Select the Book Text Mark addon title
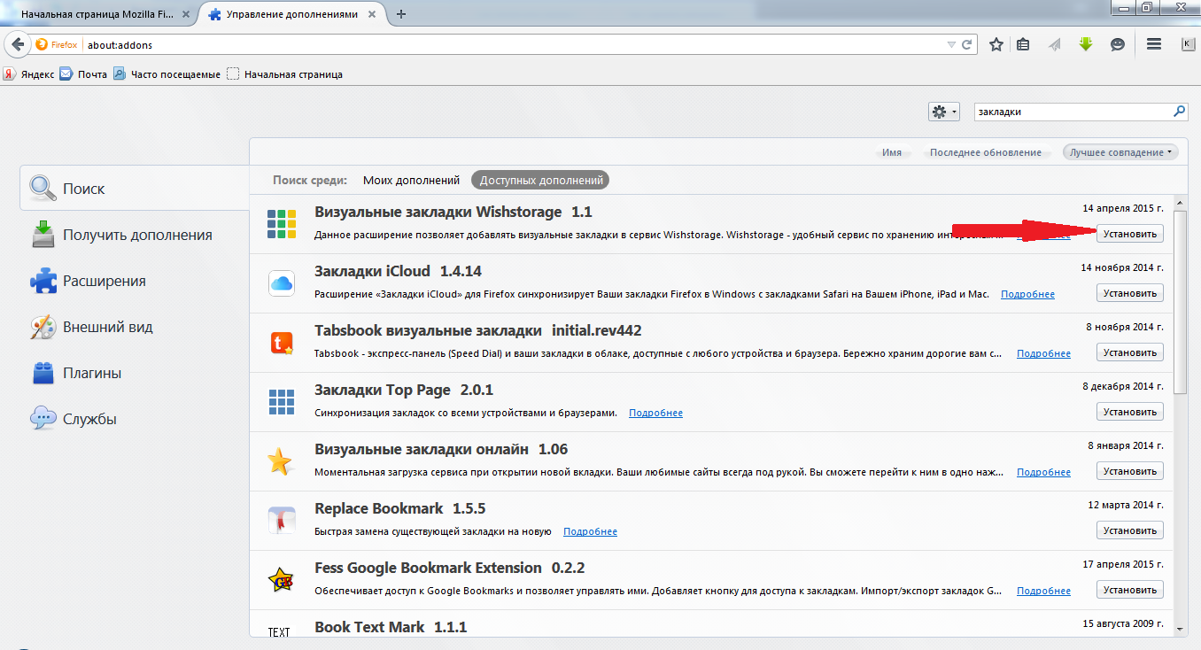The height and width of the screenshot is (650, 1201). tap(391, 627)
